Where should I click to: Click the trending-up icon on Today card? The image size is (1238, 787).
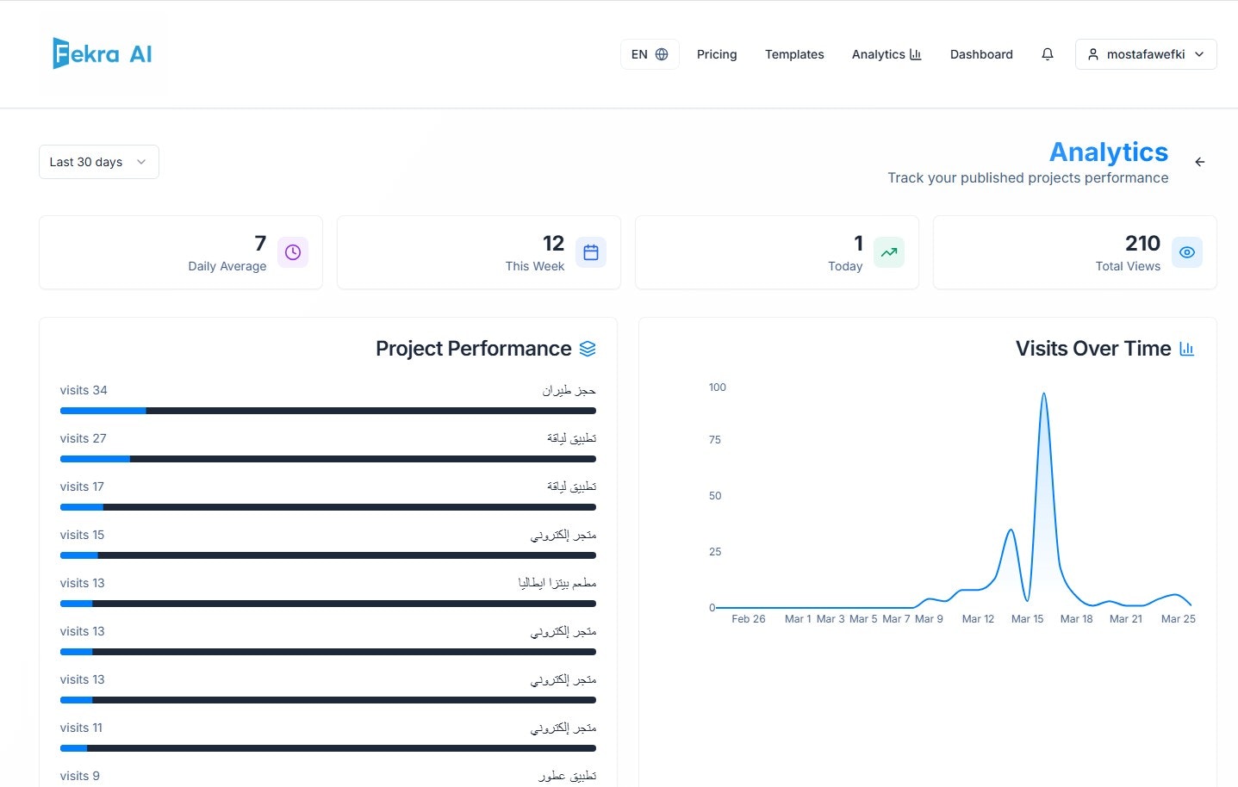[x=889, y=252]
